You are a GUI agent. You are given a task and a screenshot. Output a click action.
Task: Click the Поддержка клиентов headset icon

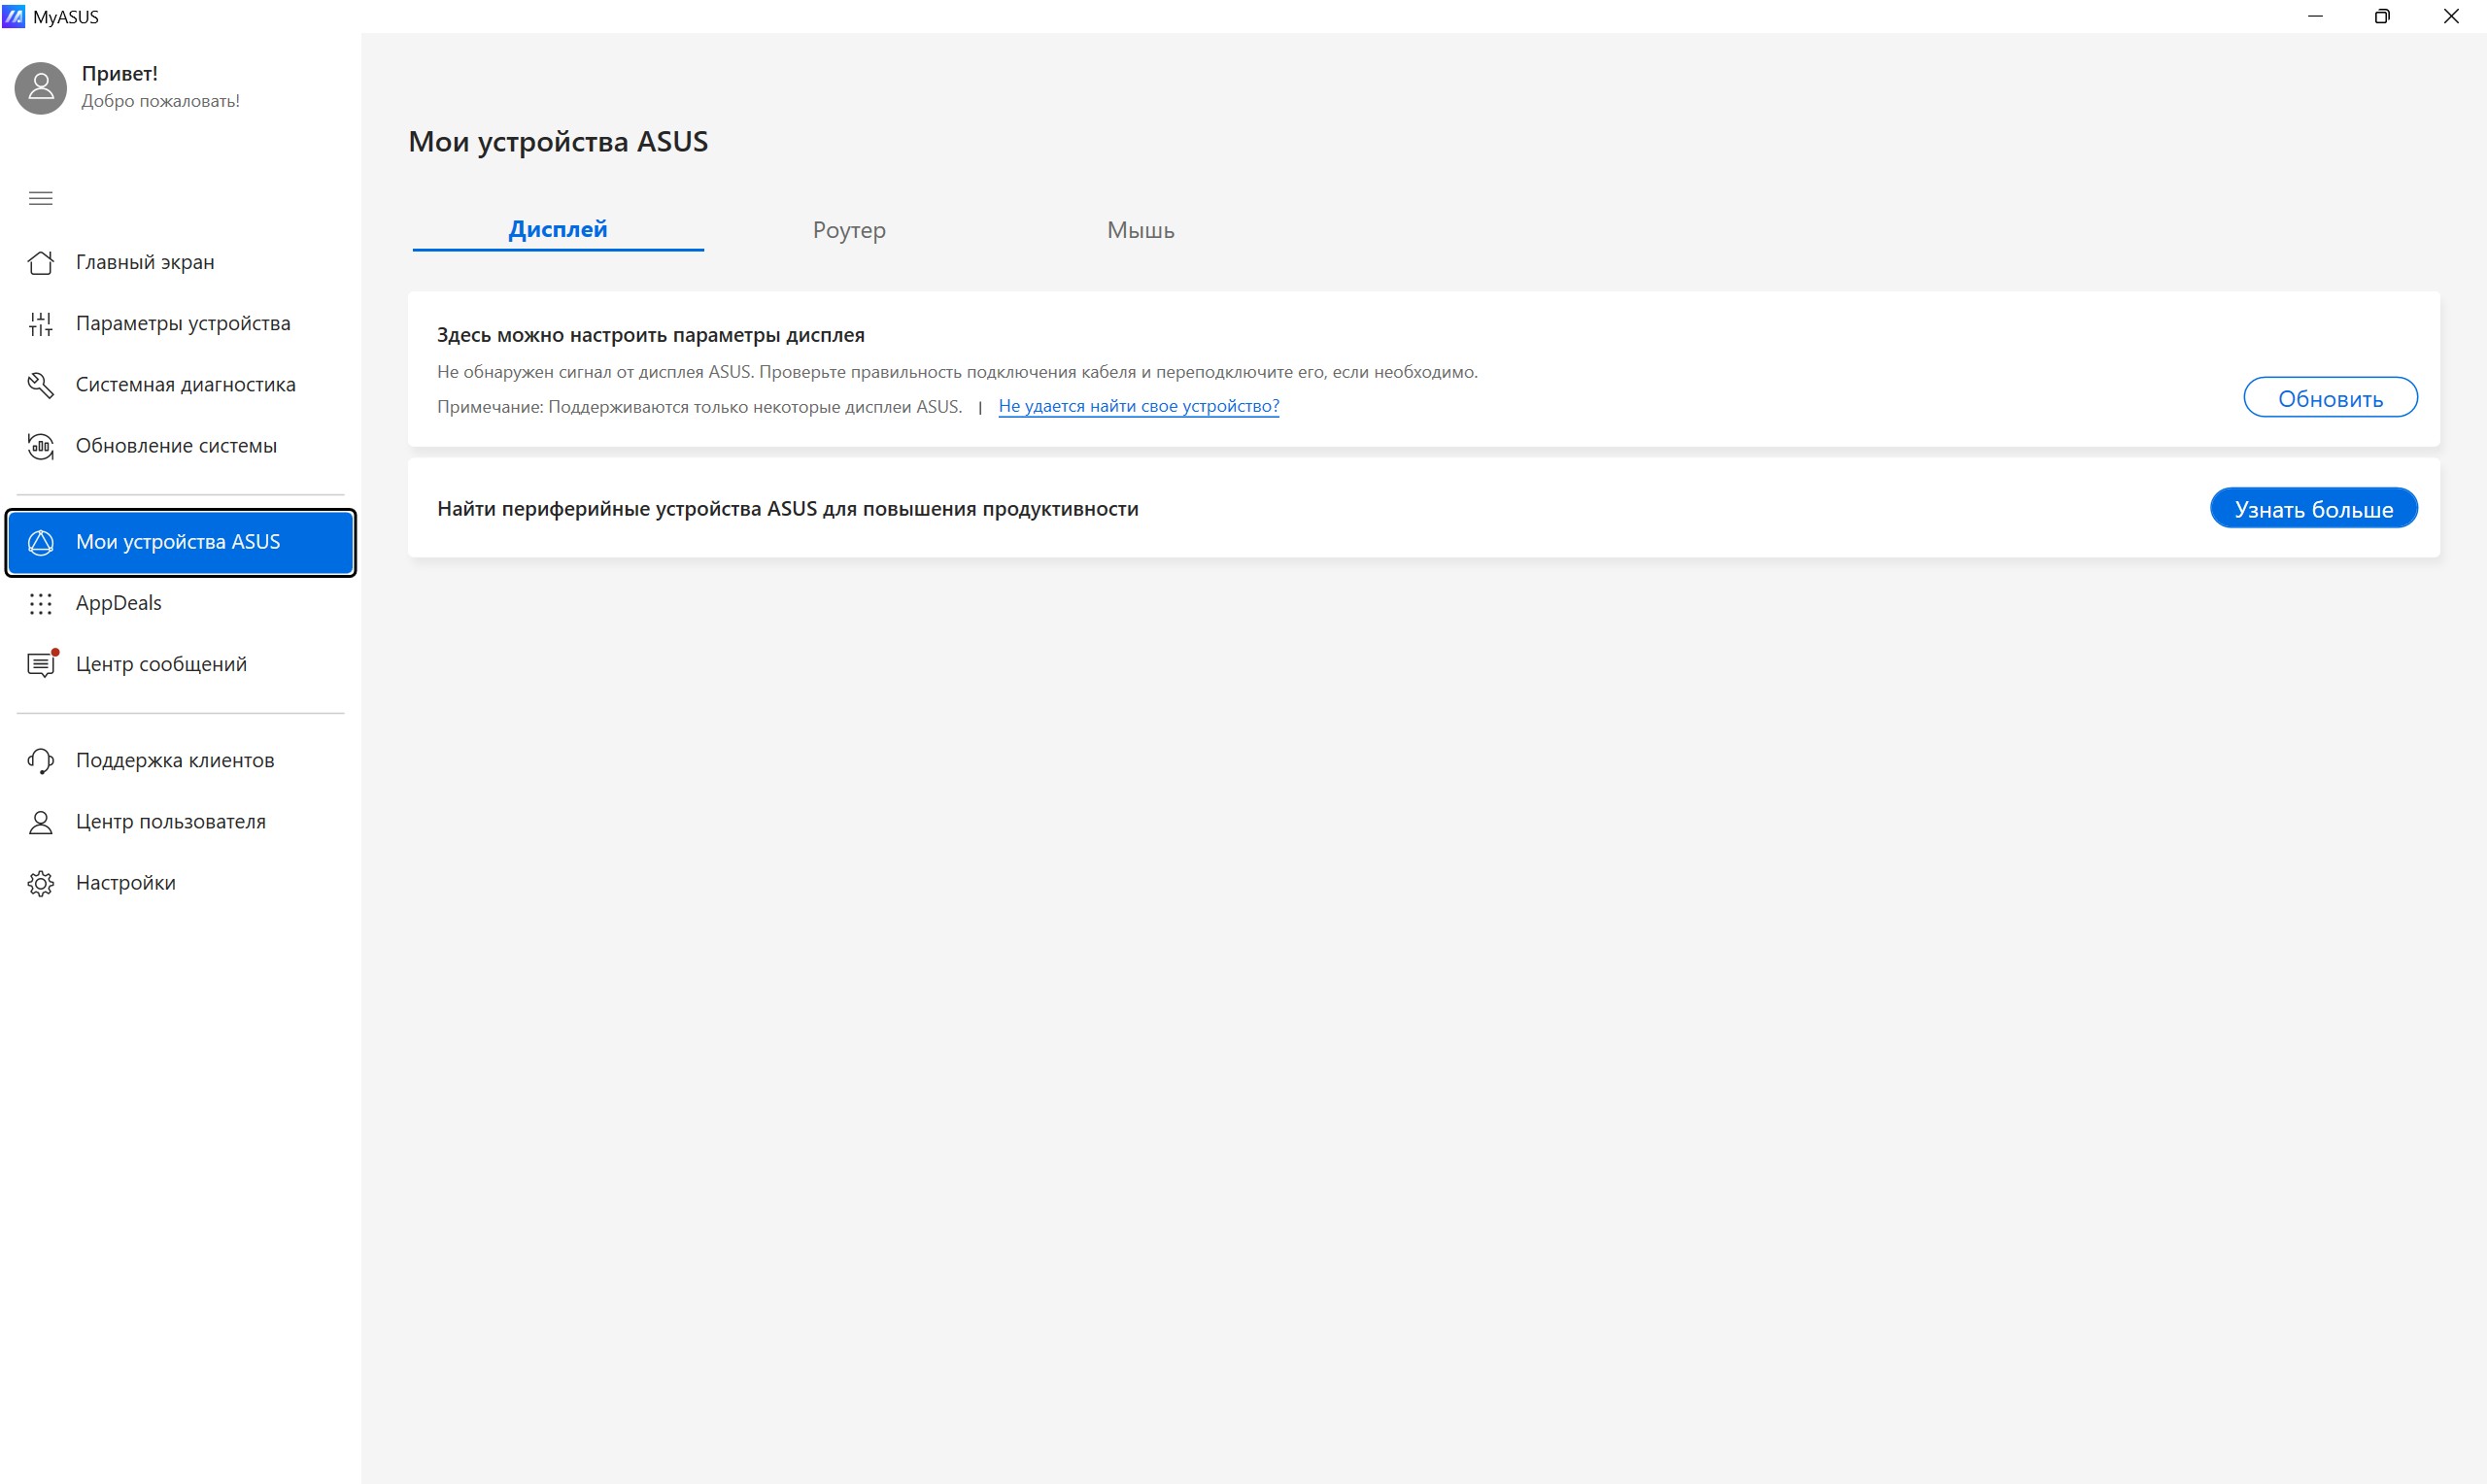pyautogui.click(x=41, y=761)
